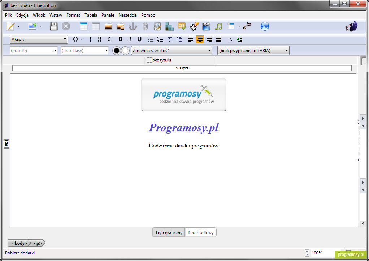The width and height of the screenshot is (369, 261).
Task: Toggle Bold formatting
Action: (x=121, y=39)
